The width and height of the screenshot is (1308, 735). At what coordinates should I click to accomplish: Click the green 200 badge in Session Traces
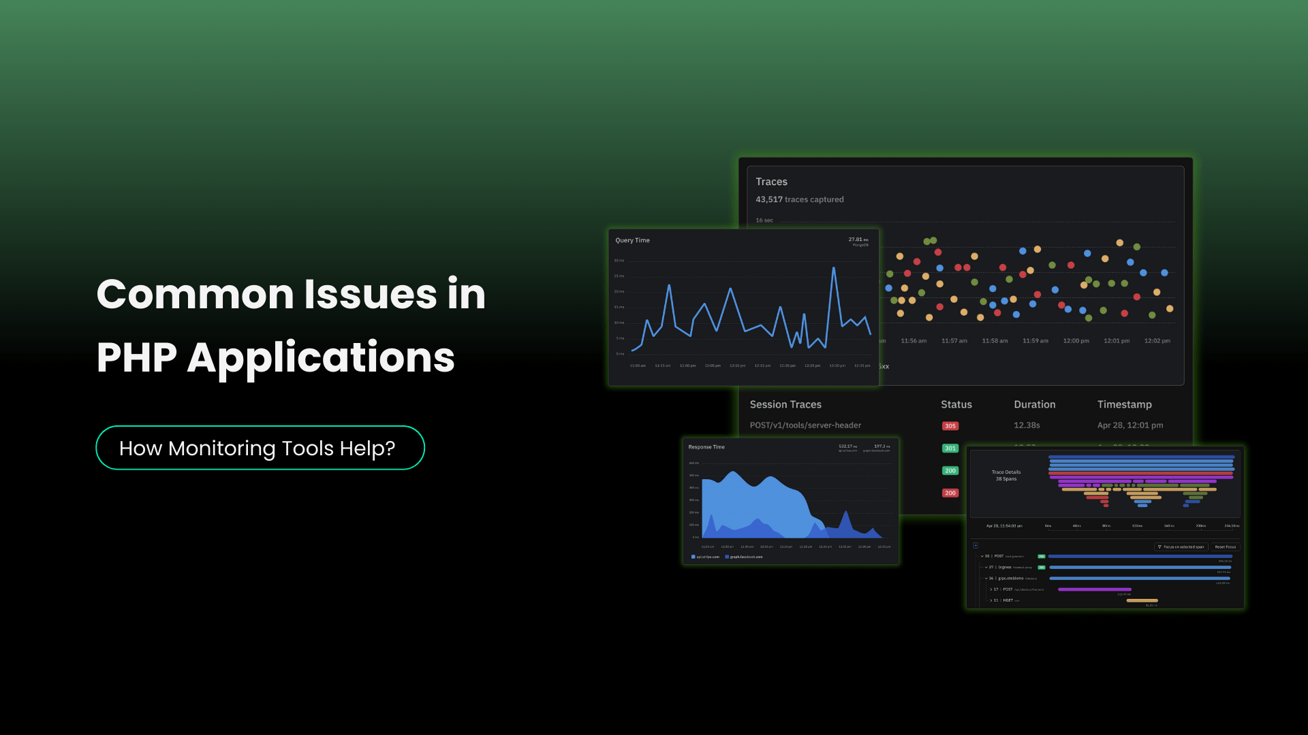coord(950,470)
